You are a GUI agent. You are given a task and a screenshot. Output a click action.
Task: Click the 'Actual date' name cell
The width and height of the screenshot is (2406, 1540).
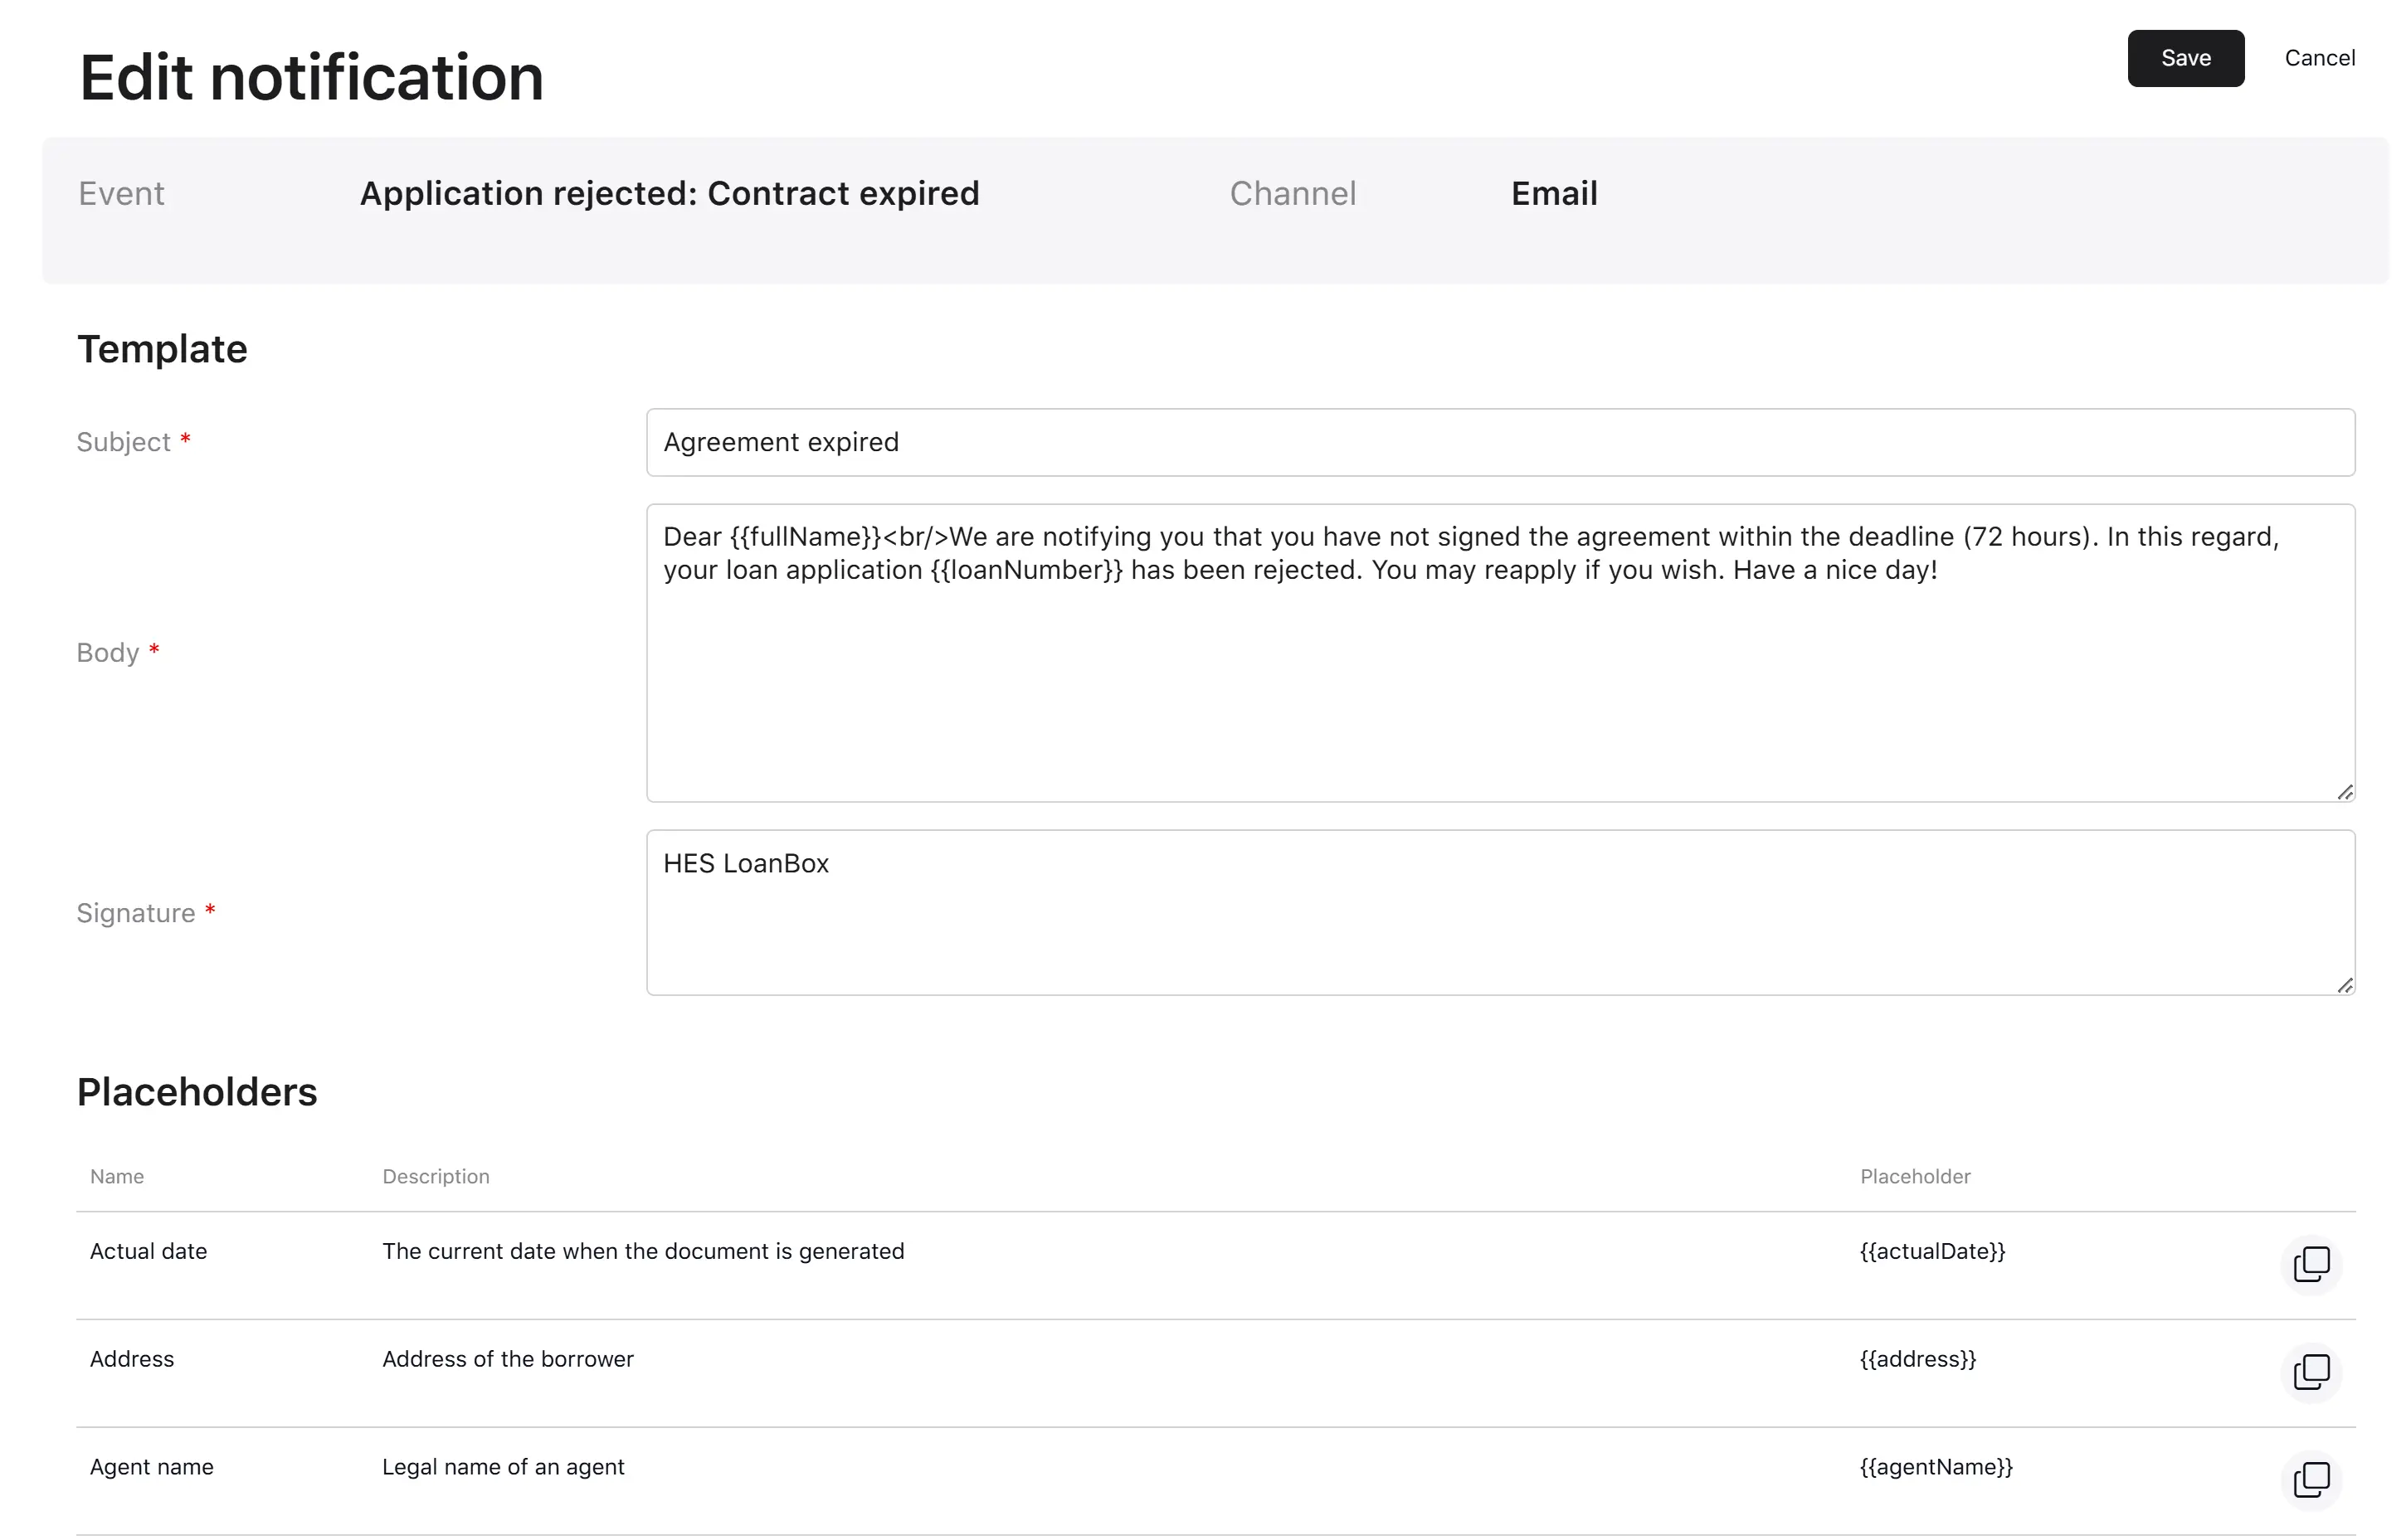(x=148, y=1251)
